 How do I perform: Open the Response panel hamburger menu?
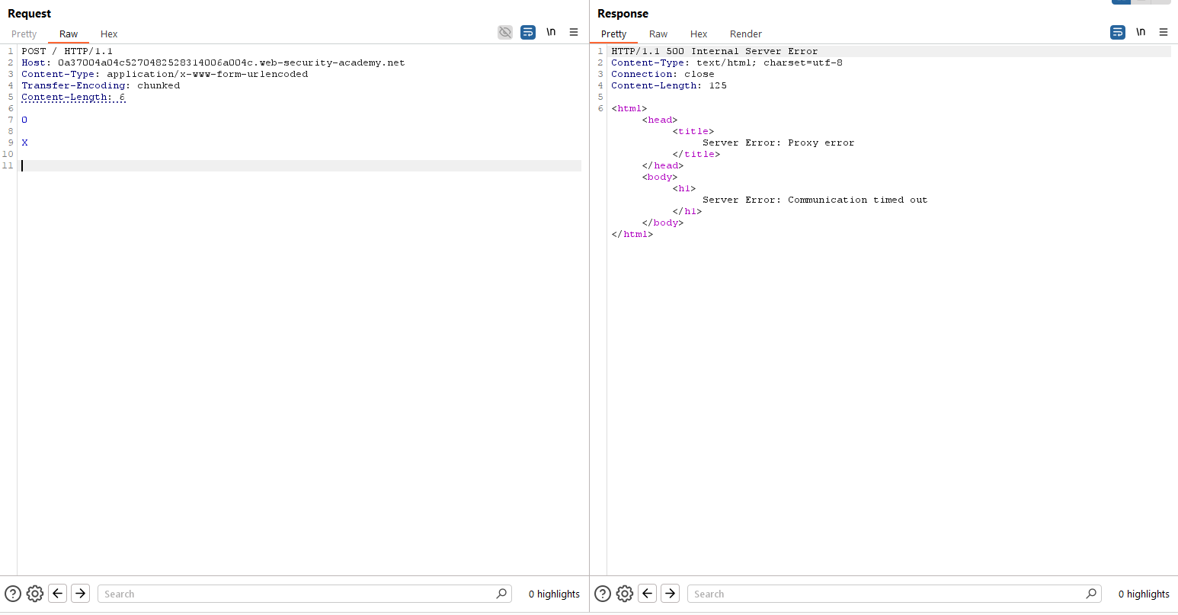tap(1164, 32)
